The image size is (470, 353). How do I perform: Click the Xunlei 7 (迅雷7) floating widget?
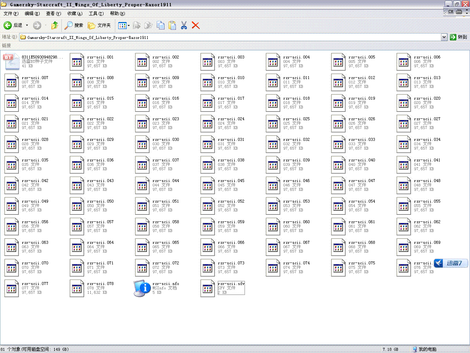pos(451,263)
